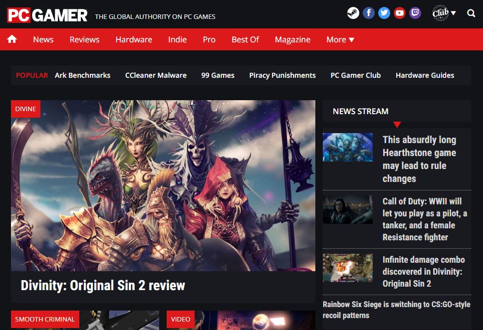Viewport: 483px width, 330px height.
Task: Click the PC Gamer logo
Action: point(47,15)
